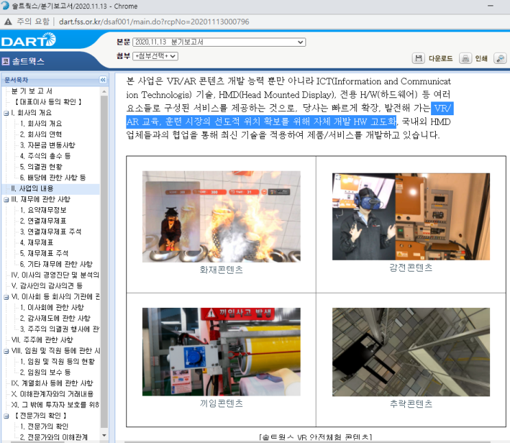Open V. 감사인의 감사의견 등
Image resolution: width=510 pixels, height=443 pixels.
[47, 286]
